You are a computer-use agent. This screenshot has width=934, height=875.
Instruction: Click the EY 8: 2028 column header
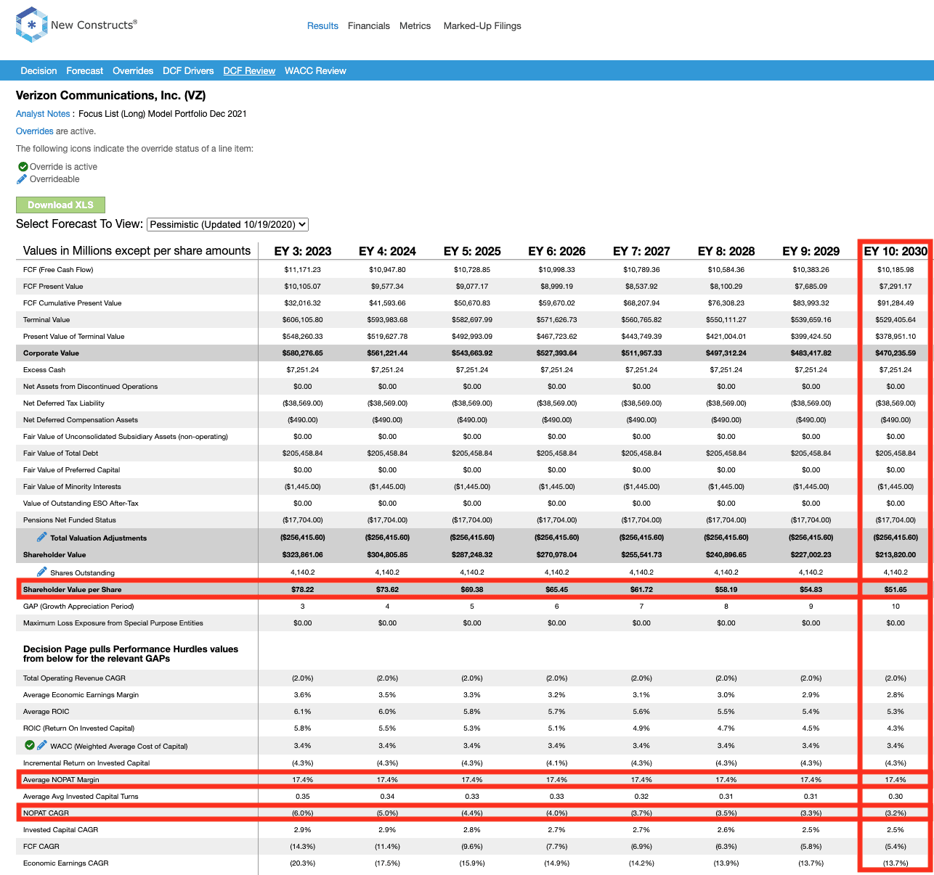(x=726, y=251)
